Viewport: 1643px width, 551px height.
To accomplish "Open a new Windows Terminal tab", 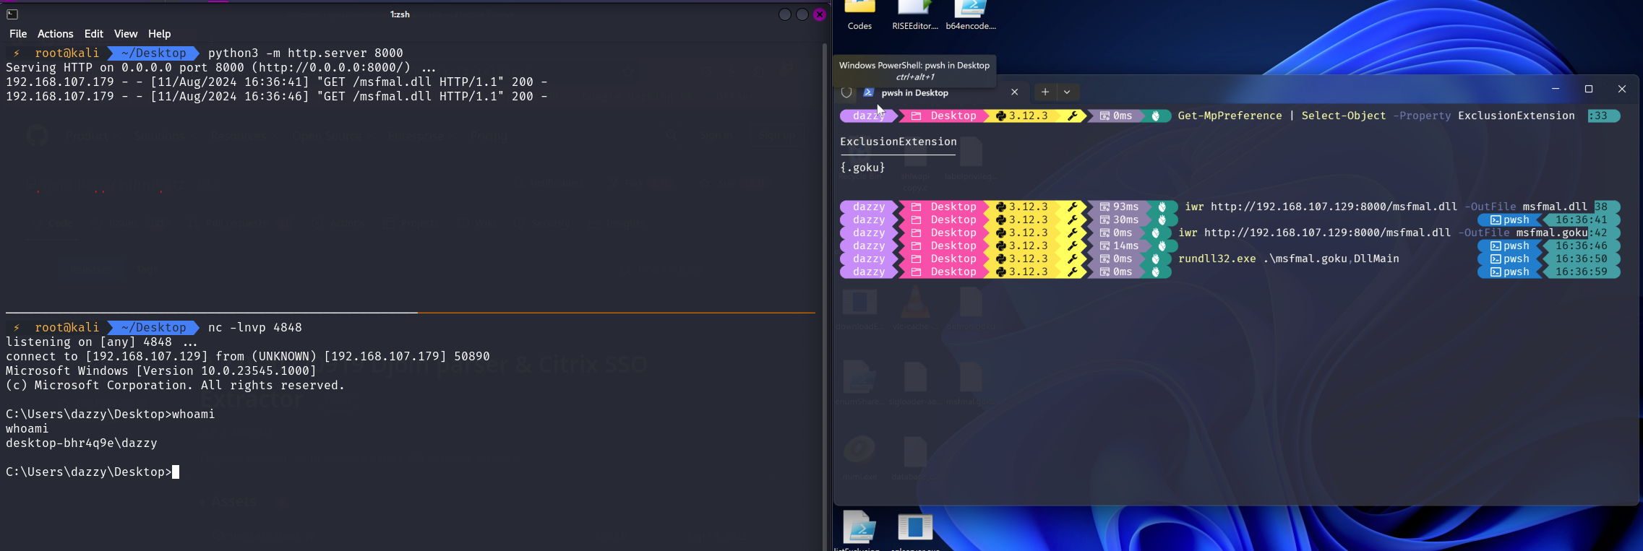I will pos(1044,92).
